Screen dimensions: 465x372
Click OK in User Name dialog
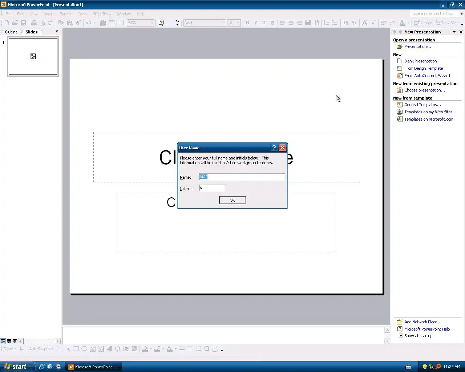point(232,200)
